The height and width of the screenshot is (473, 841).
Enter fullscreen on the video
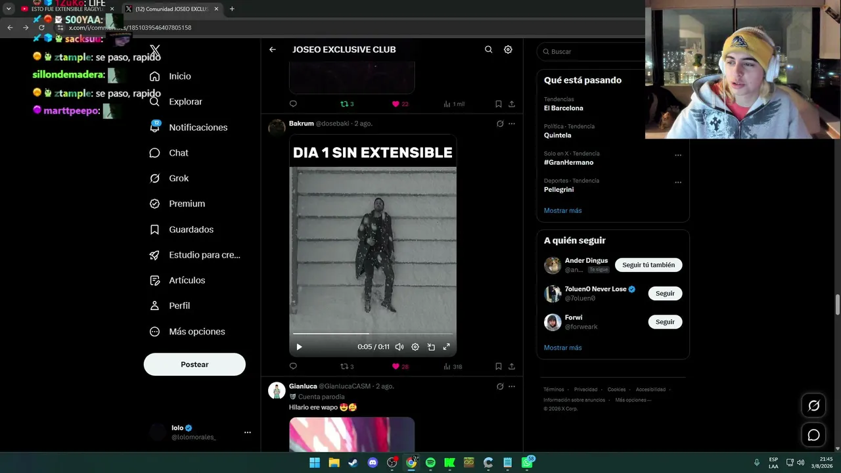447,347
